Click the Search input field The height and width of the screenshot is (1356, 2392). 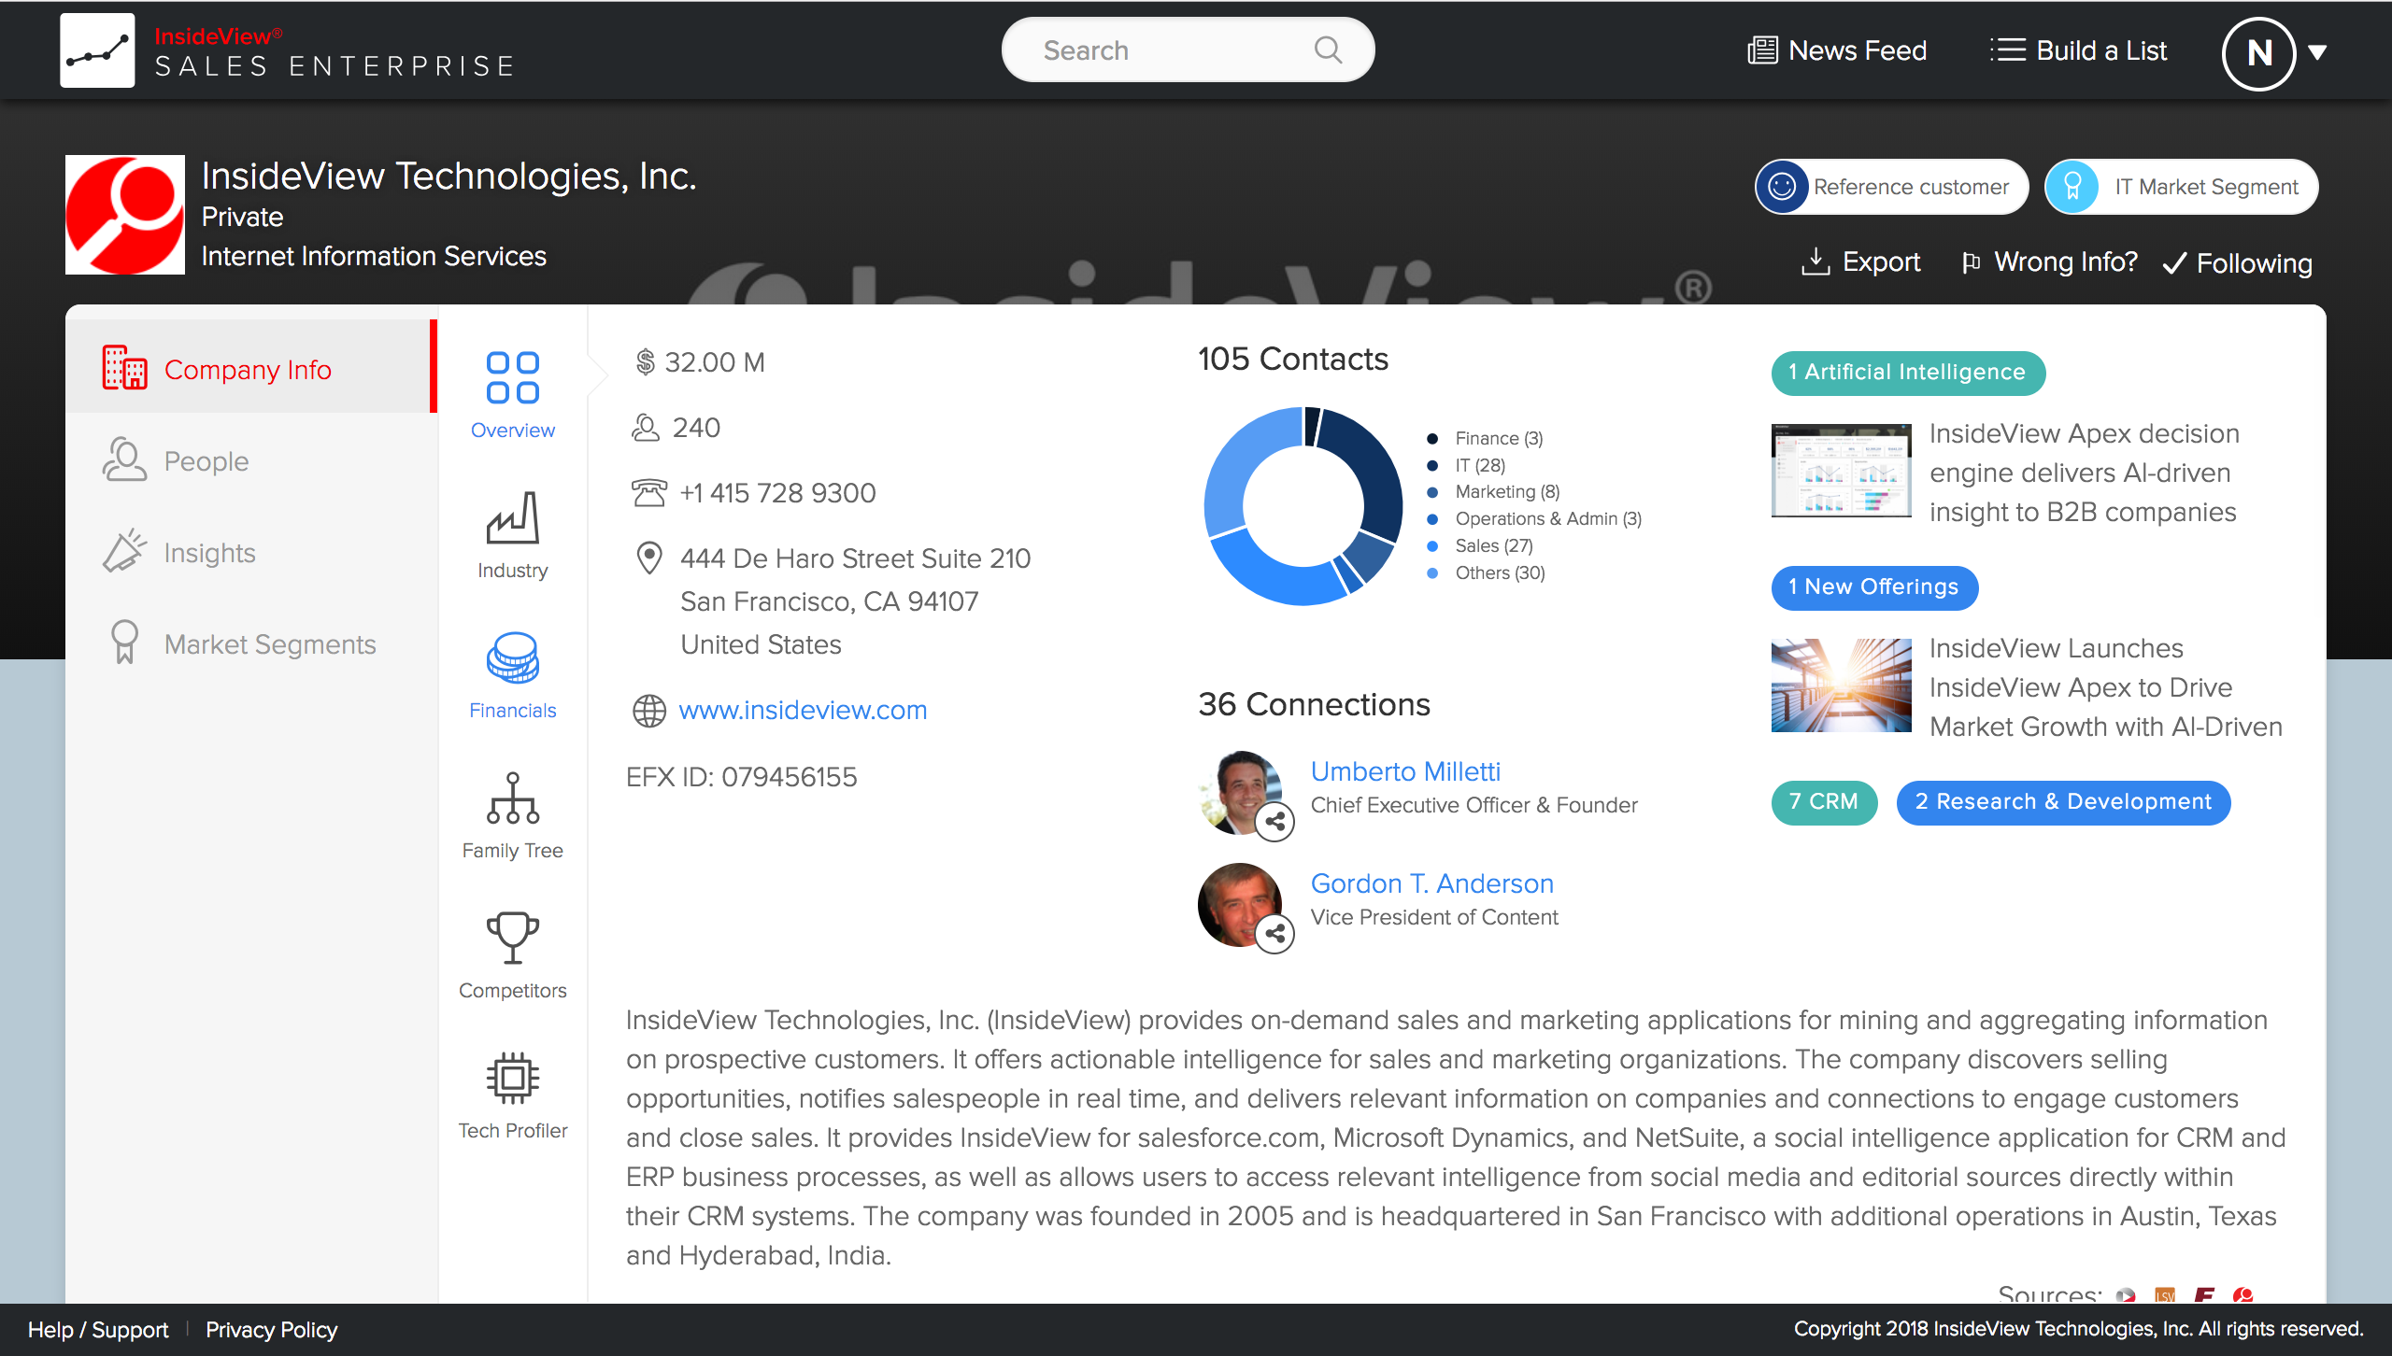[x=1188, y=50]
